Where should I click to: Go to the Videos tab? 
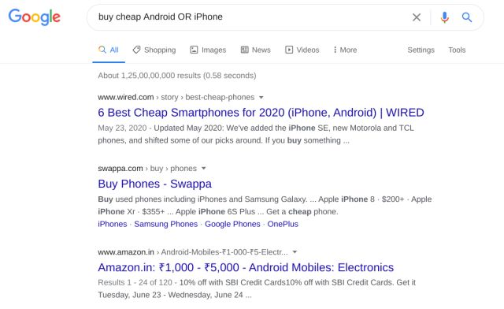click(x=302, y=50)
